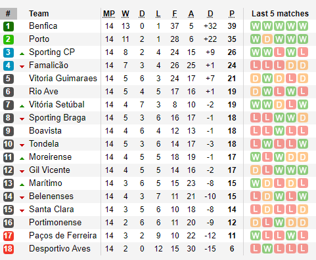
Task: Sort table by MP column header
Action: [x=109, y=14]
